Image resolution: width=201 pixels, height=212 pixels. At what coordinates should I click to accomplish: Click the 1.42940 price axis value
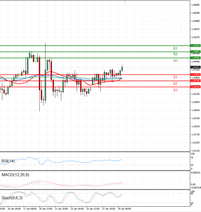coord(195,102)
